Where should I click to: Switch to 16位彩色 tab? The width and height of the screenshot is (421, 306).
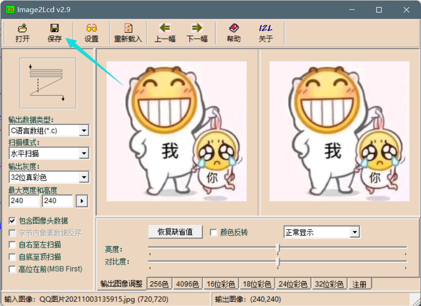click(221, 284)
